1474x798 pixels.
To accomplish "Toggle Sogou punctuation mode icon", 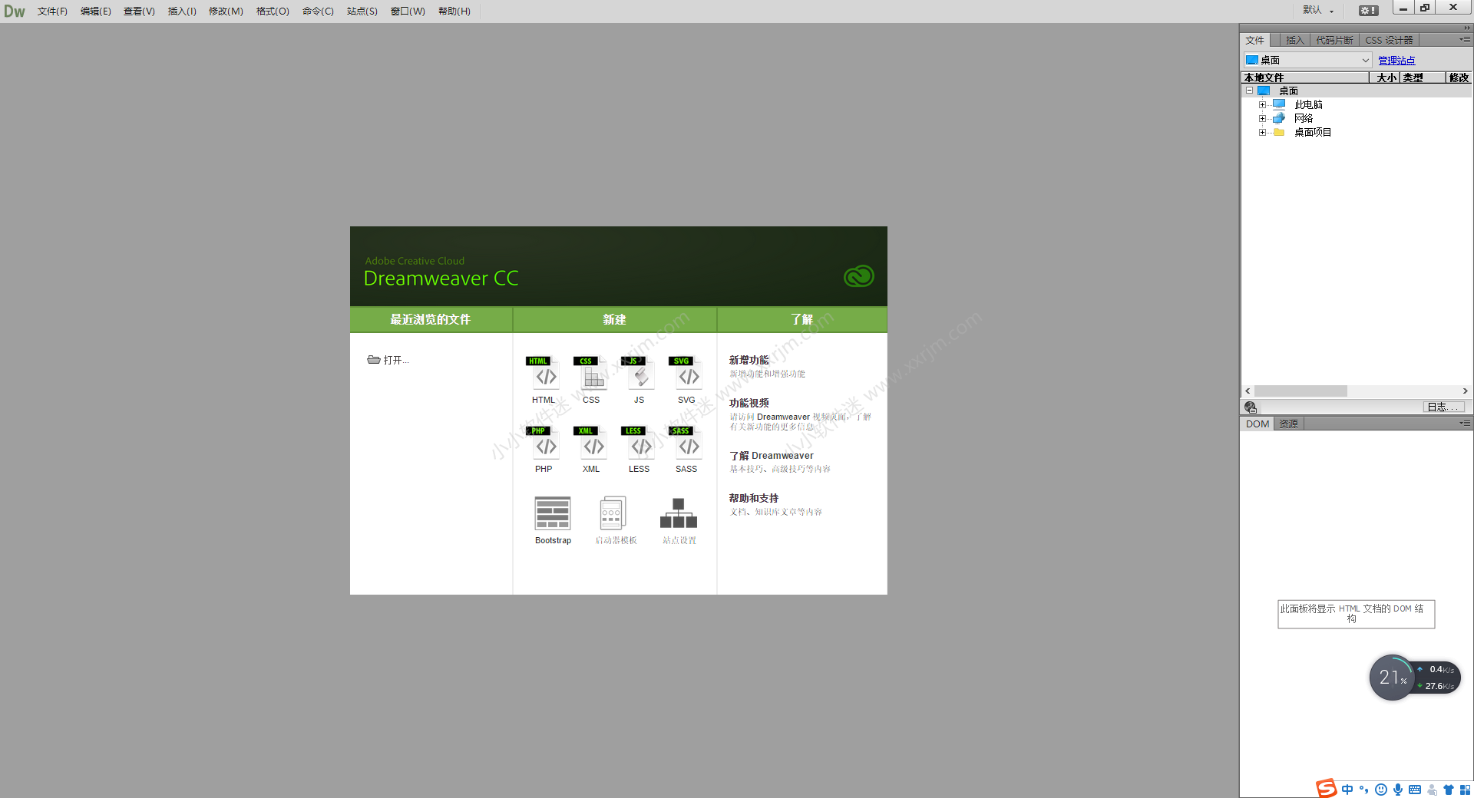I will 1364,790.
